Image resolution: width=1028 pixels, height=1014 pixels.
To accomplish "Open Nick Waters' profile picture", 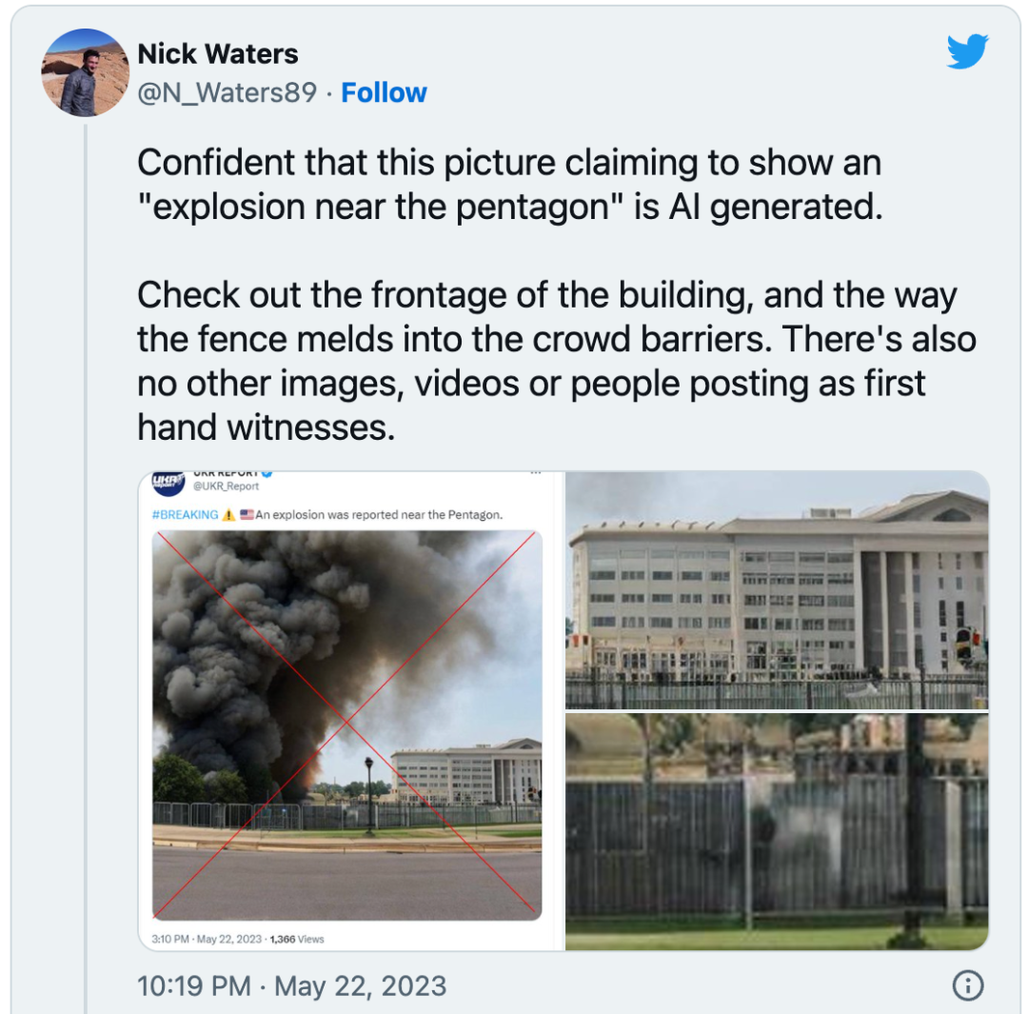I will click(85, 72).
